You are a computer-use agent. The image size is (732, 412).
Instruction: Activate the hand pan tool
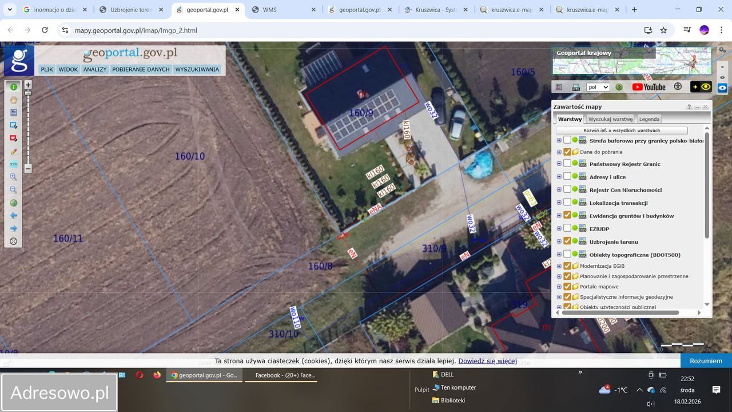[x=14, y=100]
